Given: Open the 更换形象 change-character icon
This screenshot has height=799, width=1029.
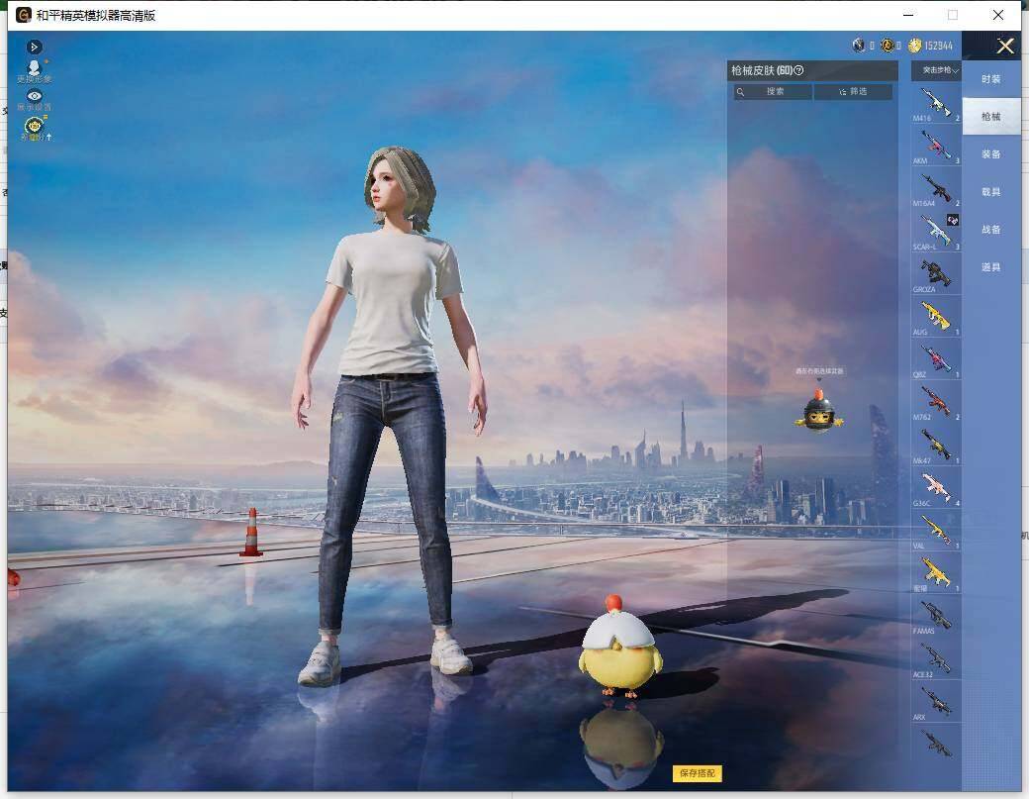Looking at the screenshot, I should 34,71.
